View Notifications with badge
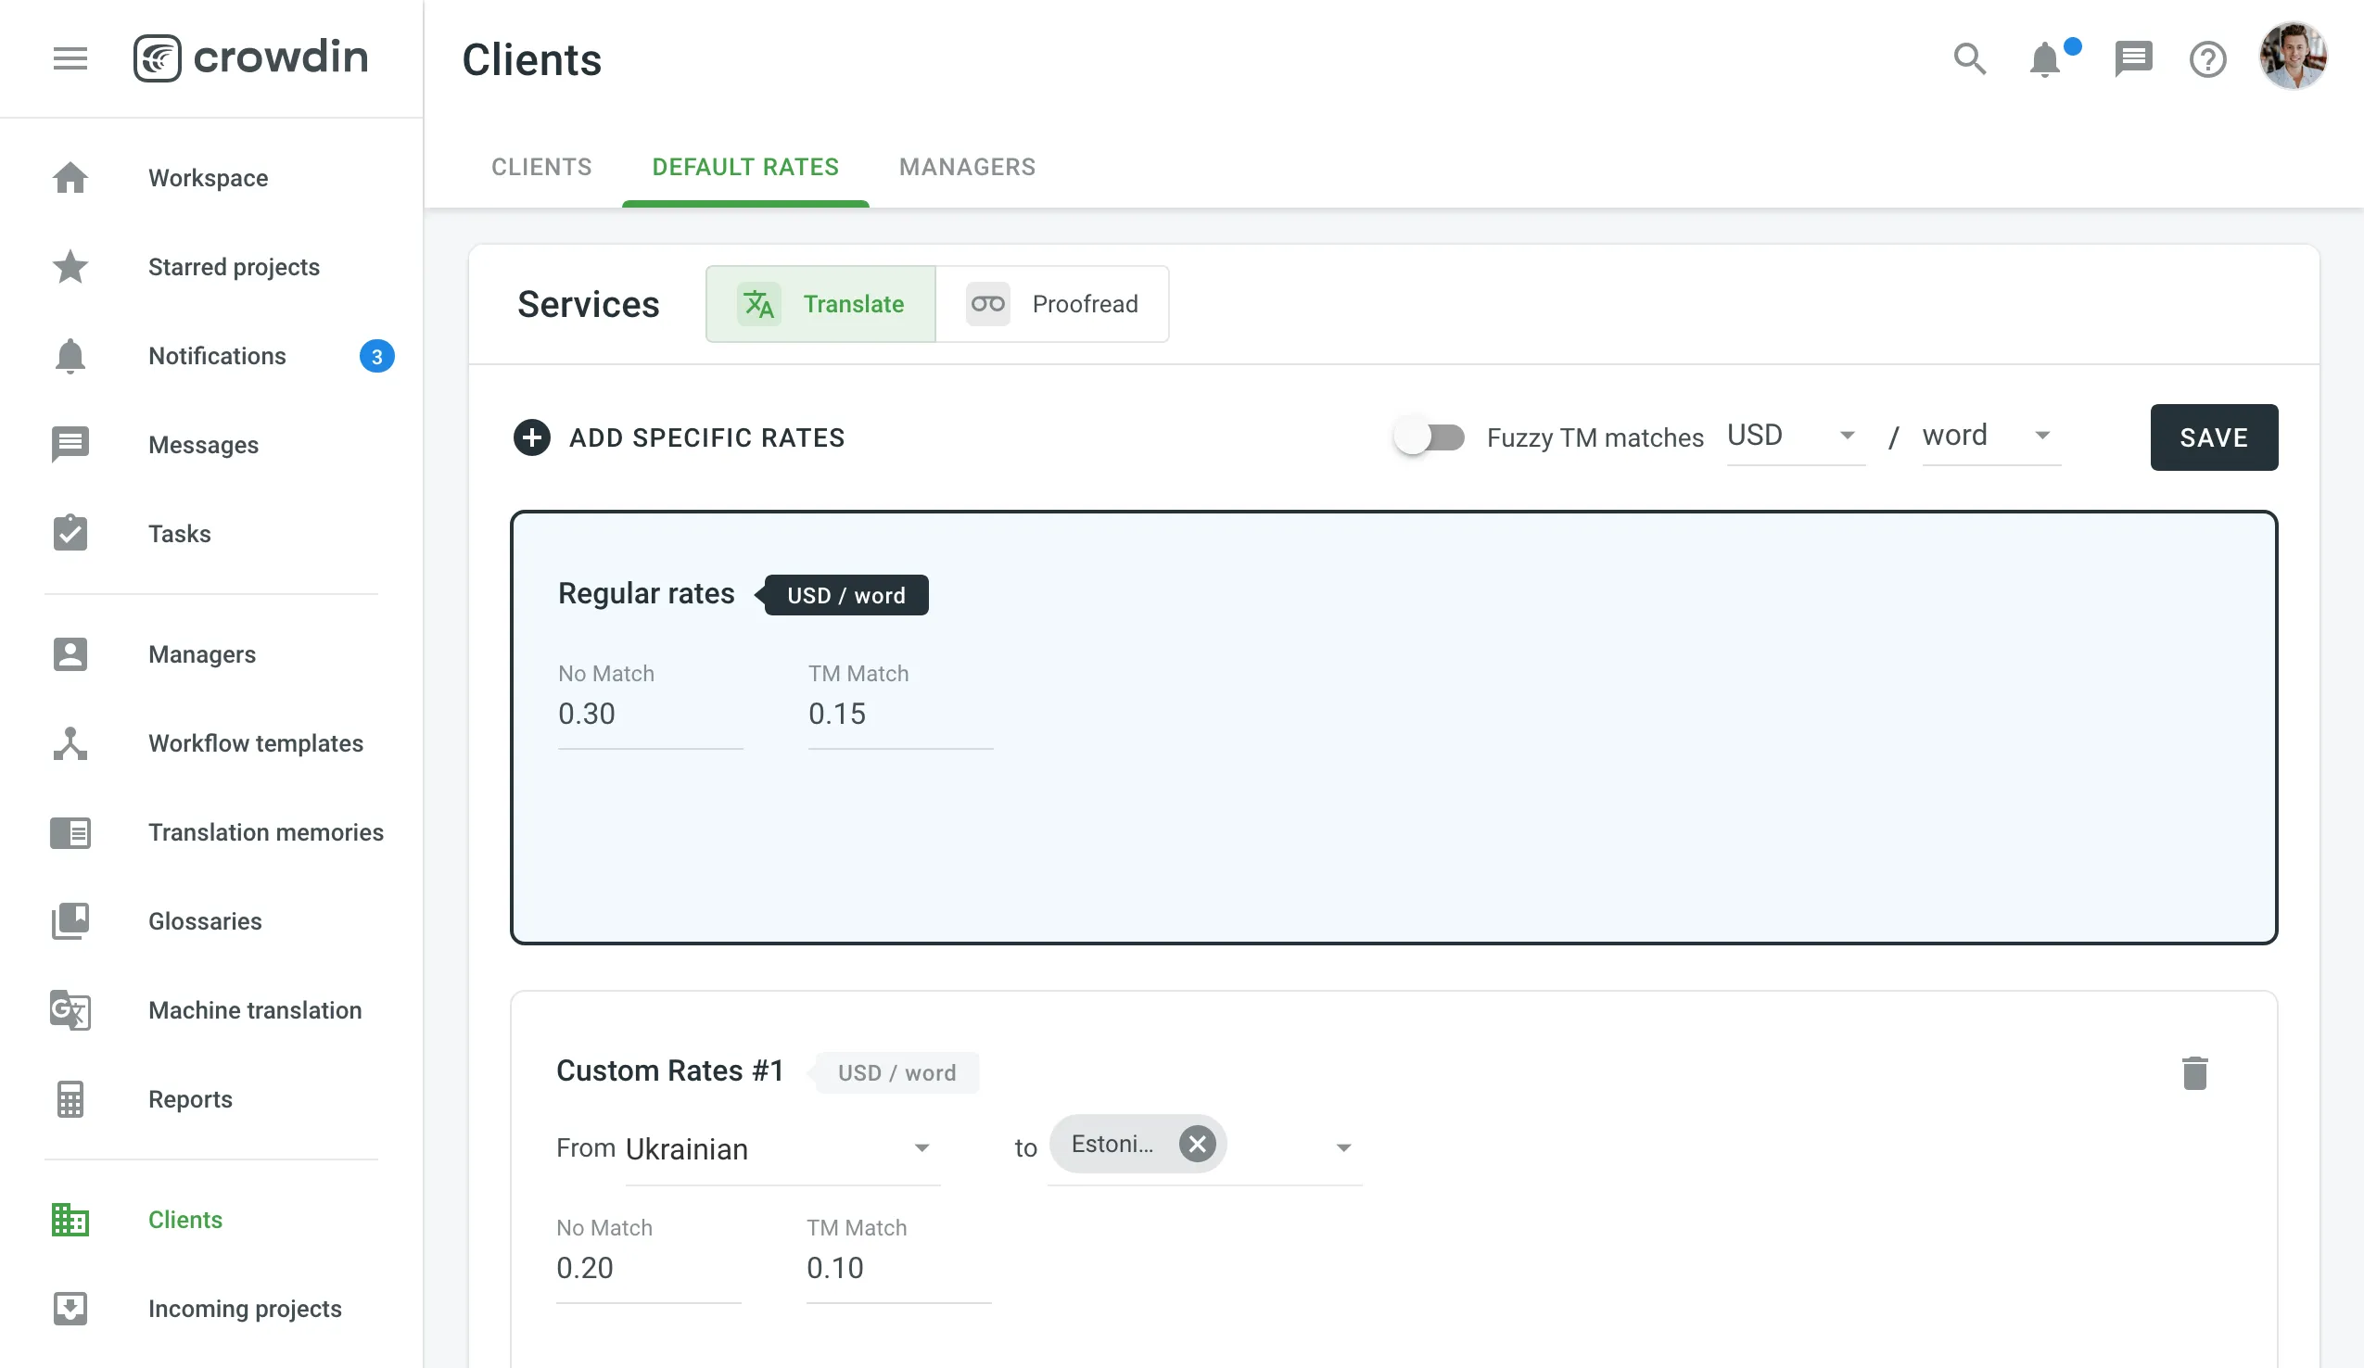The image size is (2364, 1368). pyautogui.click(x=216, y=356)
